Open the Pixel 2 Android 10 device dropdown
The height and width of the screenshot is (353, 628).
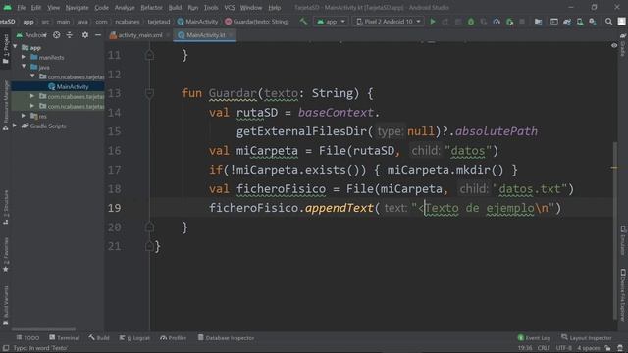point(389,22)
